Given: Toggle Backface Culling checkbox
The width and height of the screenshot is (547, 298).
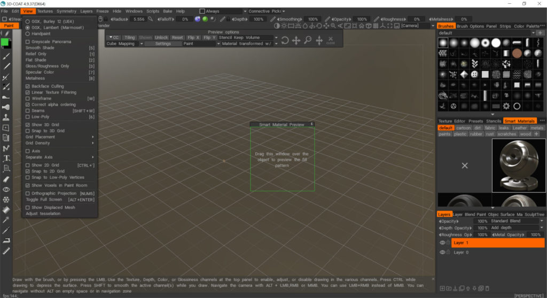Looking at the screenshot, I should pyautogui.click(x=28, y=86).
